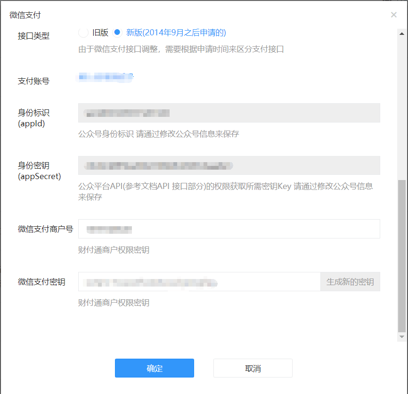Click the 接口类型 label

33,36
